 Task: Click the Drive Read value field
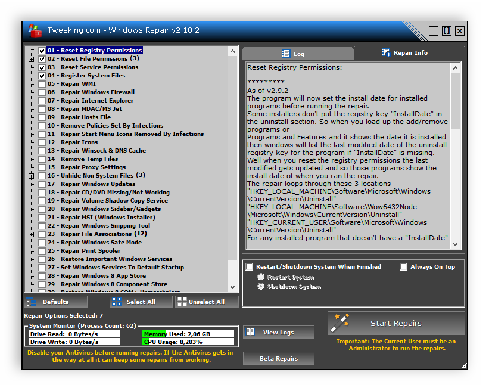[x=74, y=334]
